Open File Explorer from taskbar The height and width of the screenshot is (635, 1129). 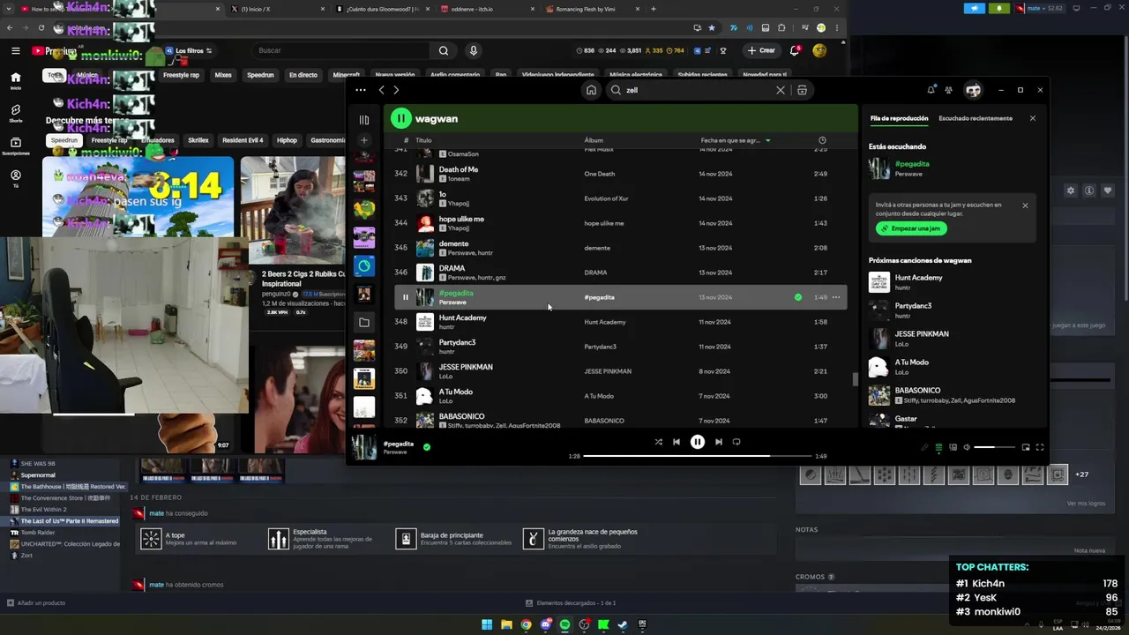[x=506, y=624]
